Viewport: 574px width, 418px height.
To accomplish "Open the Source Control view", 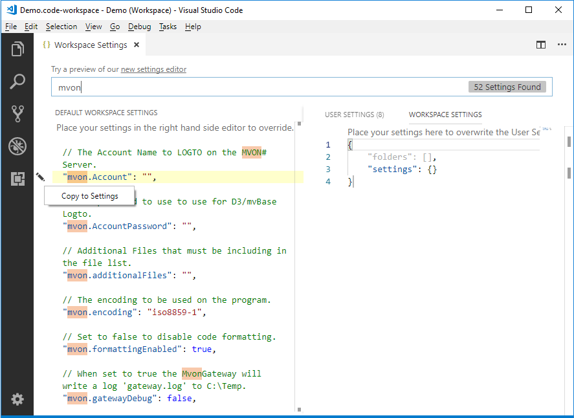I will pos(17,114).
